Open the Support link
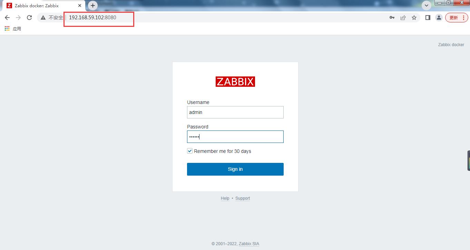This screenshot has width=470, height=250. pos(243,198)
